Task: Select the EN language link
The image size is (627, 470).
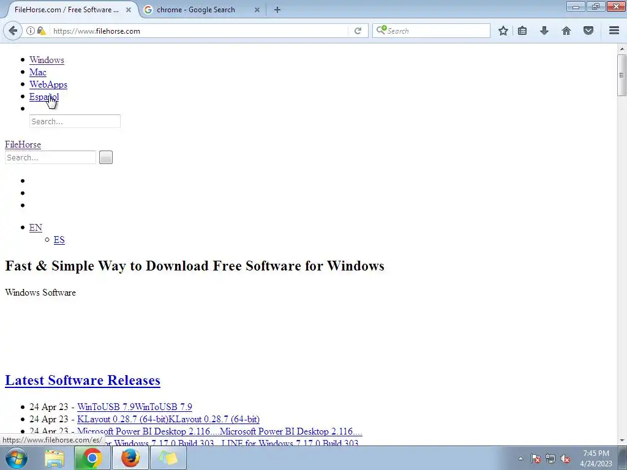Action: tap(36, 228)
